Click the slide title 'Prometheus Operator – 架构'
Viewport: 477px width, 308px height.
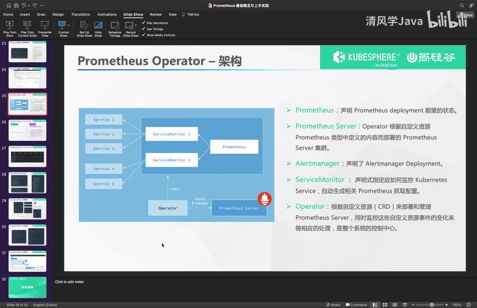click(160, 61)
